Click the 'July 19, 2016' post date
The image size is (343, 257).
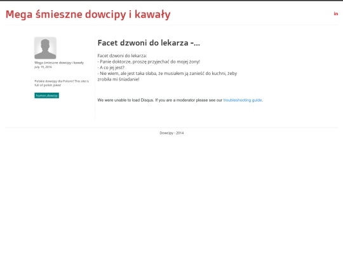coord(43,67)
